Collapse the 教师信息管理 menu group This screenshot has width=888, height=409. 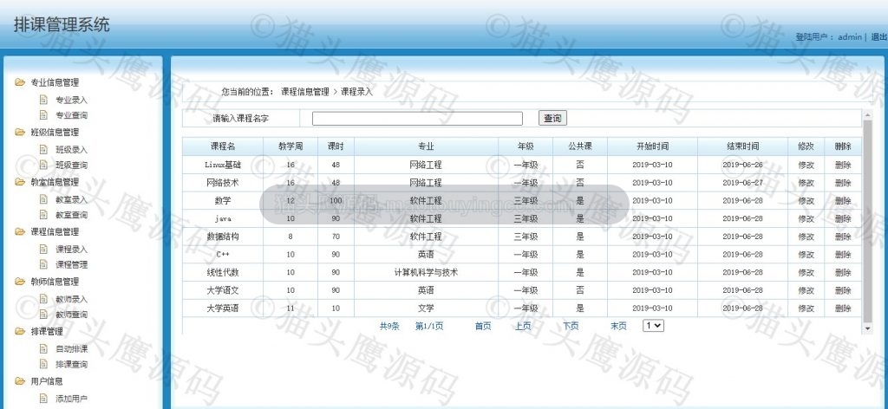tap(55, 282)
